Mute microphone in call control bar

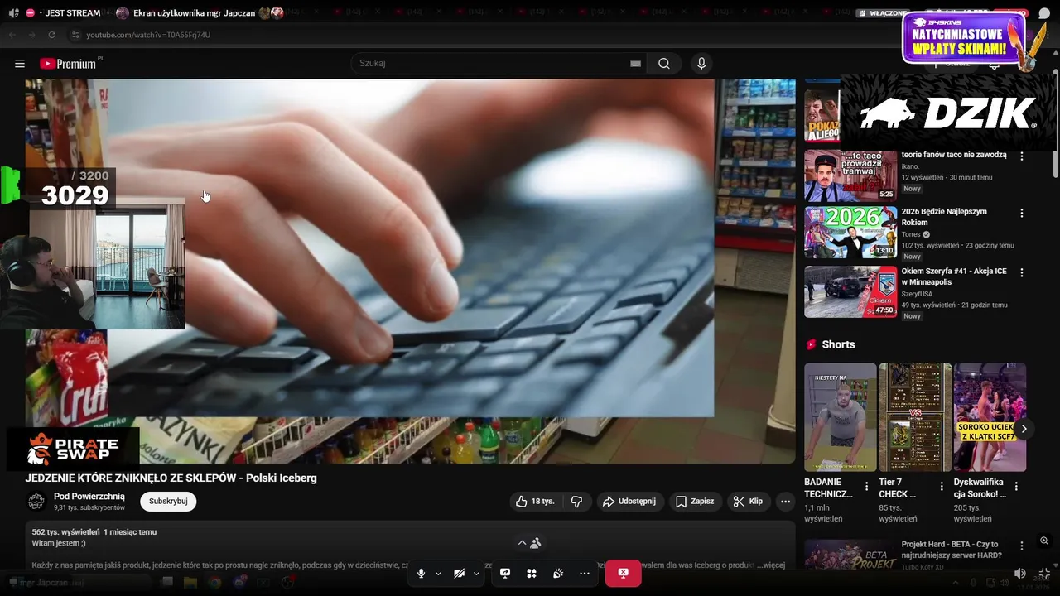421,573
